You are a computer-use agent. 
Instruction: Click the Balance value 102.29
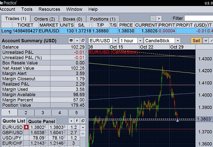point(78,47)
